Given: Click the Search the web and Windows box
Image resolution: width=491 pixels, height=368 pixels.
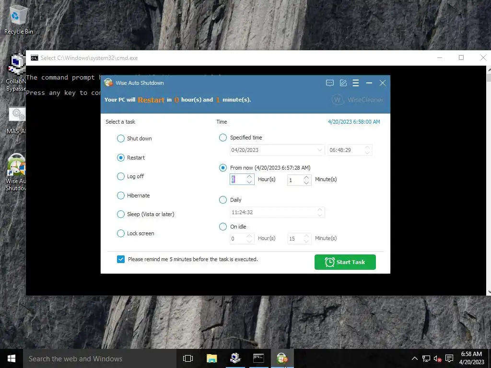Looking at the screenshot, I should coord(100,358).
